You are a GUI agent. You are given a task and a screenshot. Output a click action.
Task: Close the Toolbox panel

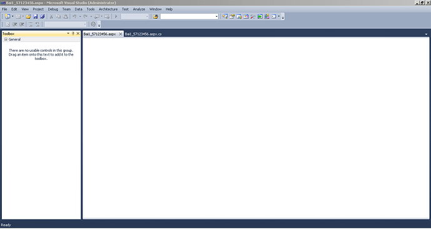tap(78, 34)
